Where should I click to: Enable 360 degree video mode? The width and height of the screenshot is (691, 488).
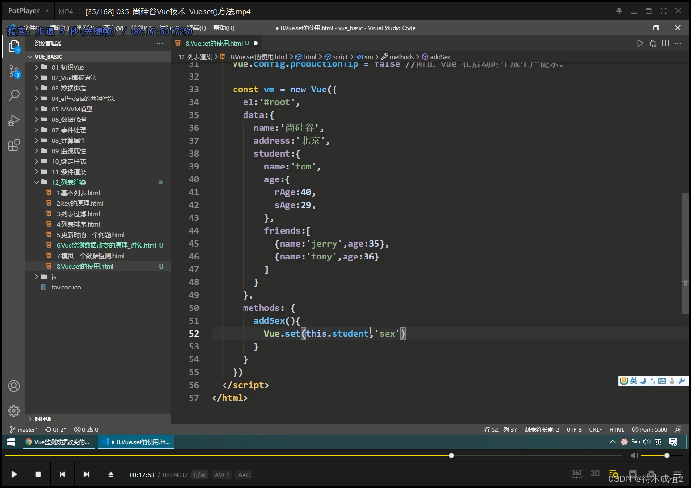pos(577,474)
